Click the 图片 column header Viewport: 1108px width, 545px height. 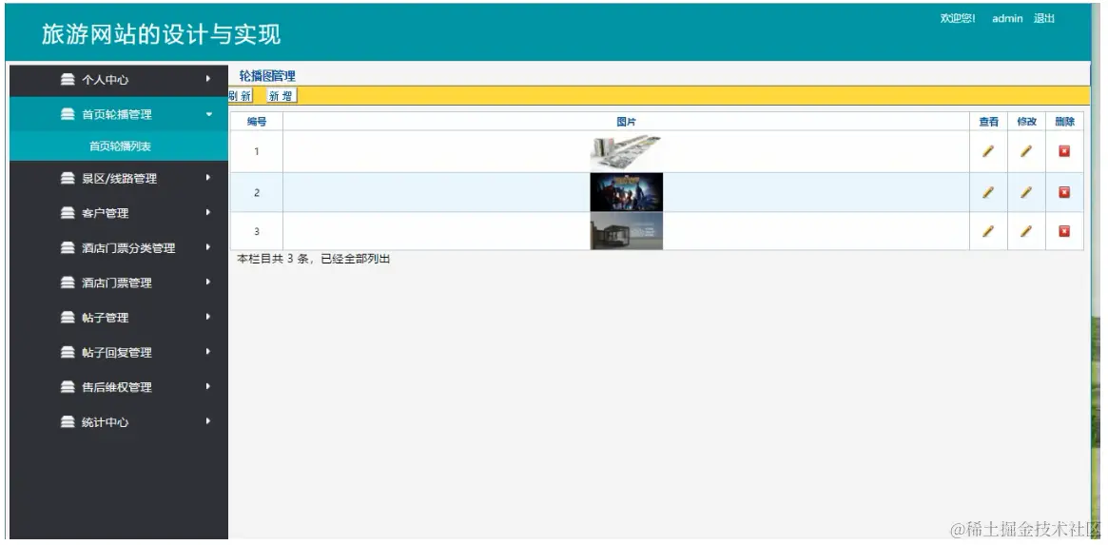pos(626,122)
